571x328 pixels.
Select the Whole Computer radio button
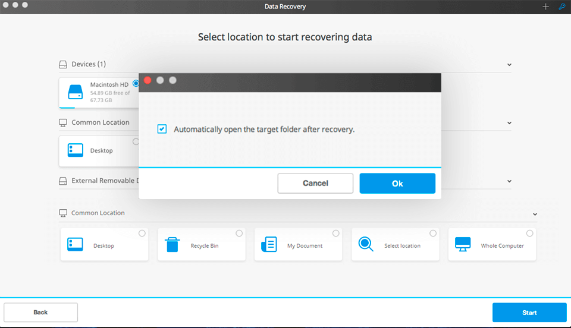(x=529, y=234)
